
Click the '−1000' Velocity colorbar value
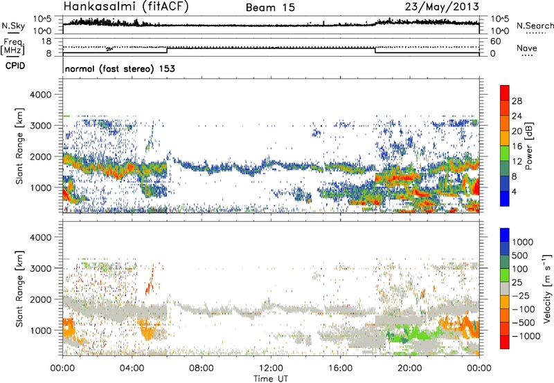click(526, 336)
